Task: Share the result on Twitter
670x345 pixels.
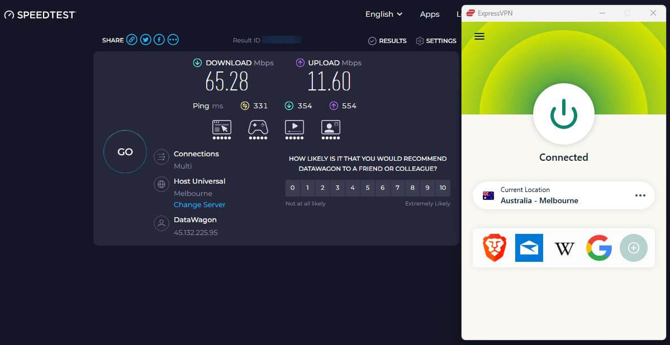Action: 146,40
